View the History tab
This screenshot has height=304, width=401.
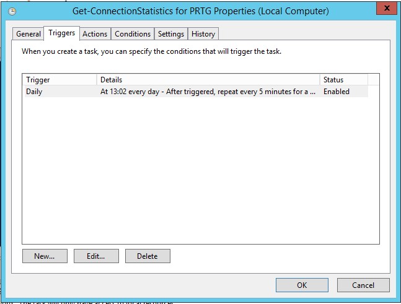203,34
